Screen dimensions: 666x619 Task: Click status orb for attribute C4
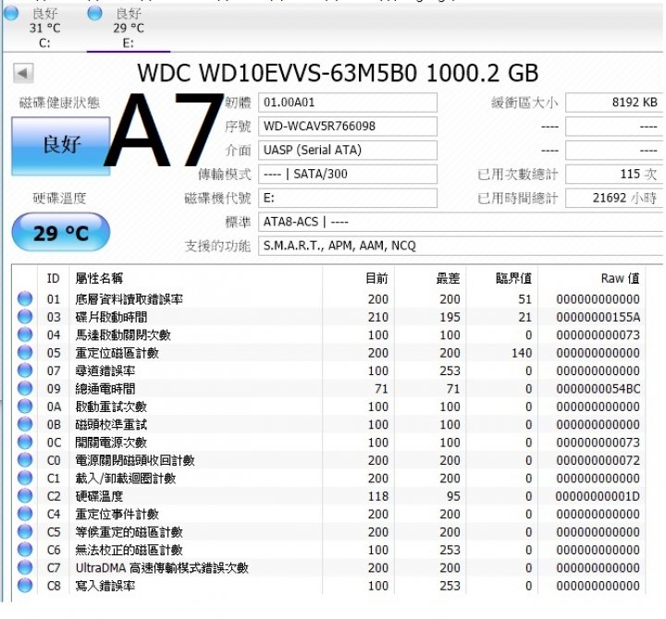pyautogui.click(x=25, y=514)
